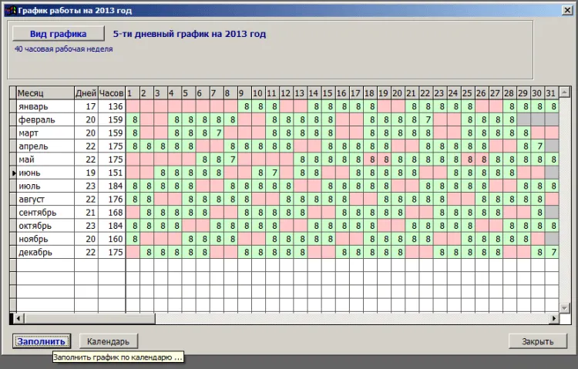Screen dimensions: 578x369
Task: Click the 7 cell on декабрь day 31
Action: 552,253
